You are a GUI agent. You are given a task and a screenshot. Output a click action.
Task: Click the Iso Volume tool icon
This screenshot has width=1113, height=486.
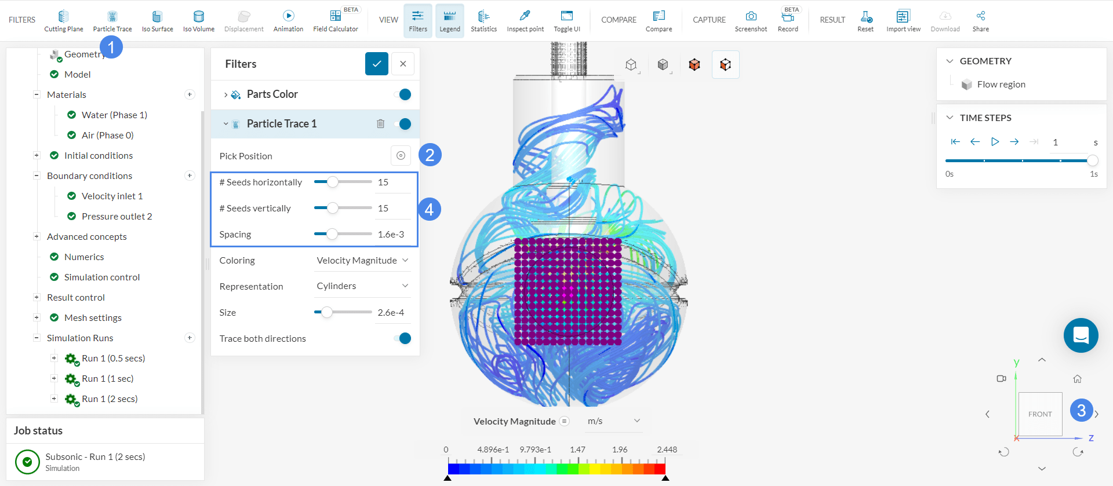tap(198, 21)
